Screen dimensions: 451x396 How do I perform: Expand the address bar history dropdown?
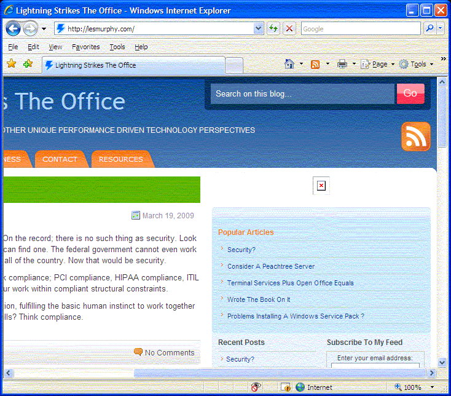click(258, 29)
